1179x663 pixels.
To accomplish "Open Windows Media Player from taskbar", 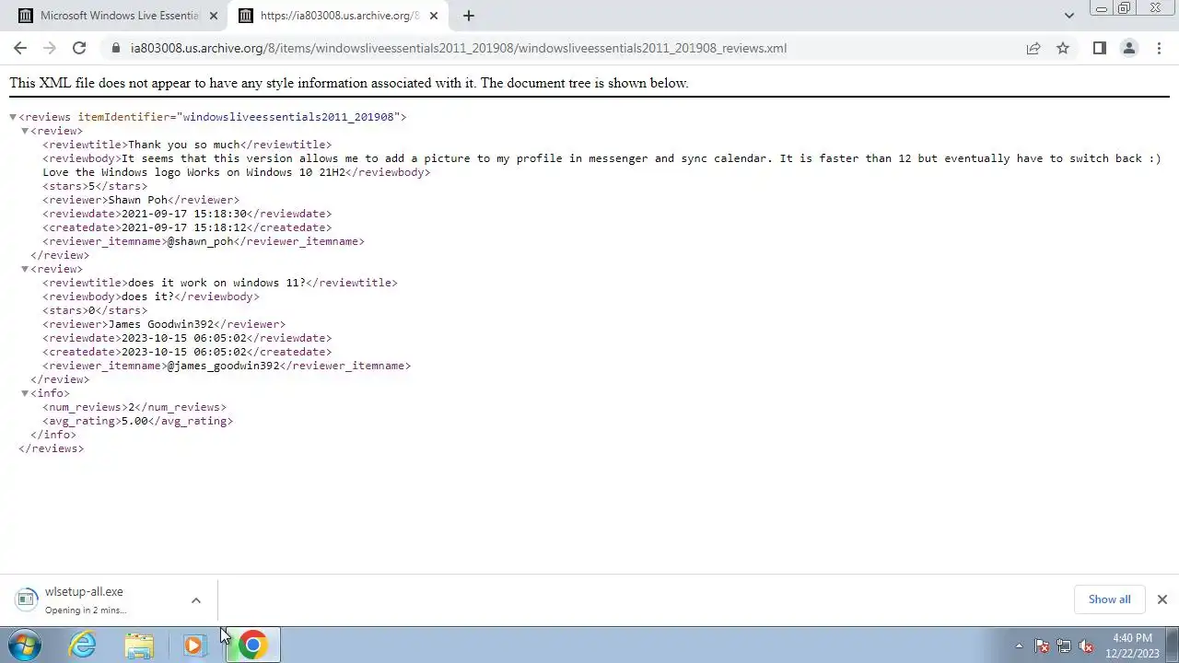I will [x=194, y=646].
